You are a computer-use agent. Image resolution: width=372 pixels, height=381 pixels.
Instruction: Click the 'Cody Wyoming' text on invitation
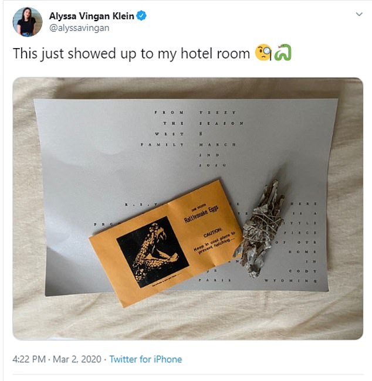pyautogui.click(x=291, y=276)
